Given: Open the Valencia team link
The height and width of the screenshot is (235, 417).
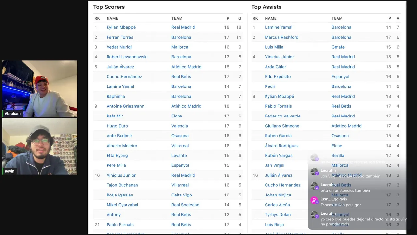Looking at the screenshot, I should (180, 126).
